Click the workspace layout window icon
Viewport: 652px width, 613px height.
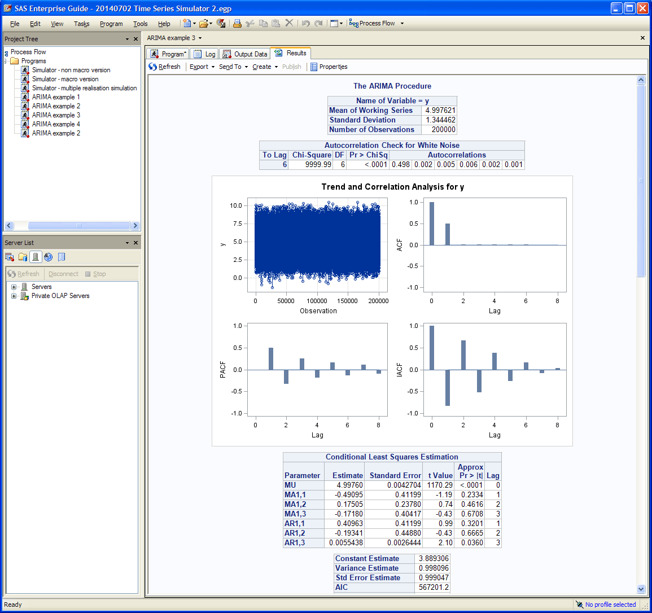pyautogui.click(x=334, y=23)
